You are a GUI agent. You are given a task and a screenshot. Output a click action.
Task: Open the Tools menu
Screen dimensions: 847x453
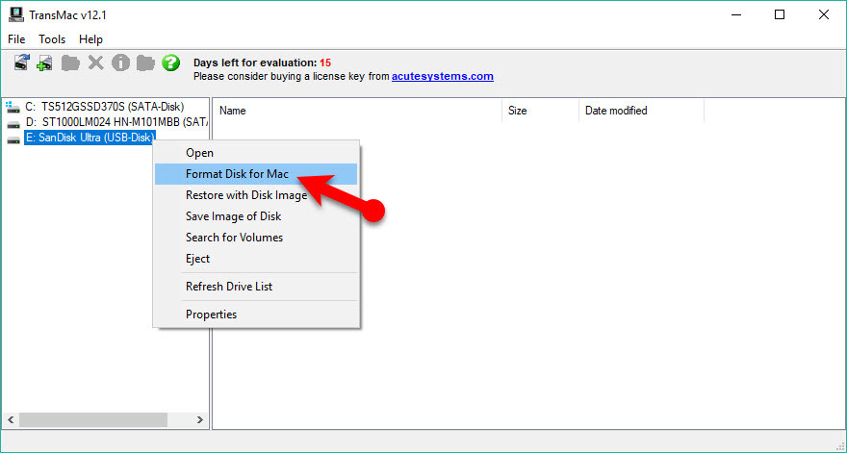52,39
